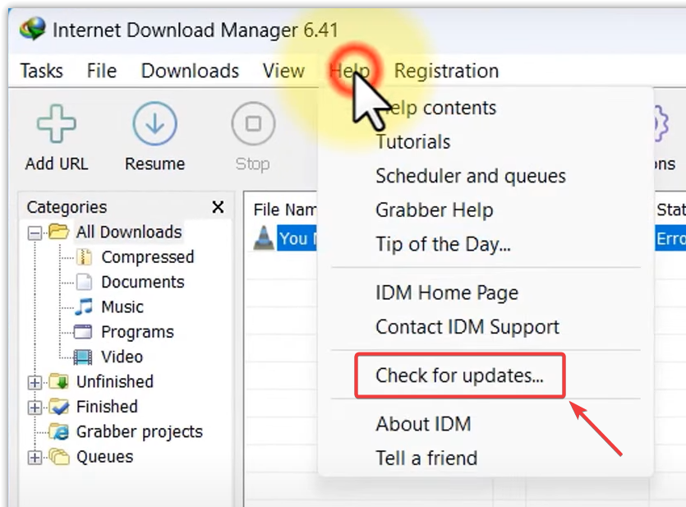Select the Unfinished category
The height and width of the screenshot is (507, 686).
pyautogui.click(x=115, y=381)
